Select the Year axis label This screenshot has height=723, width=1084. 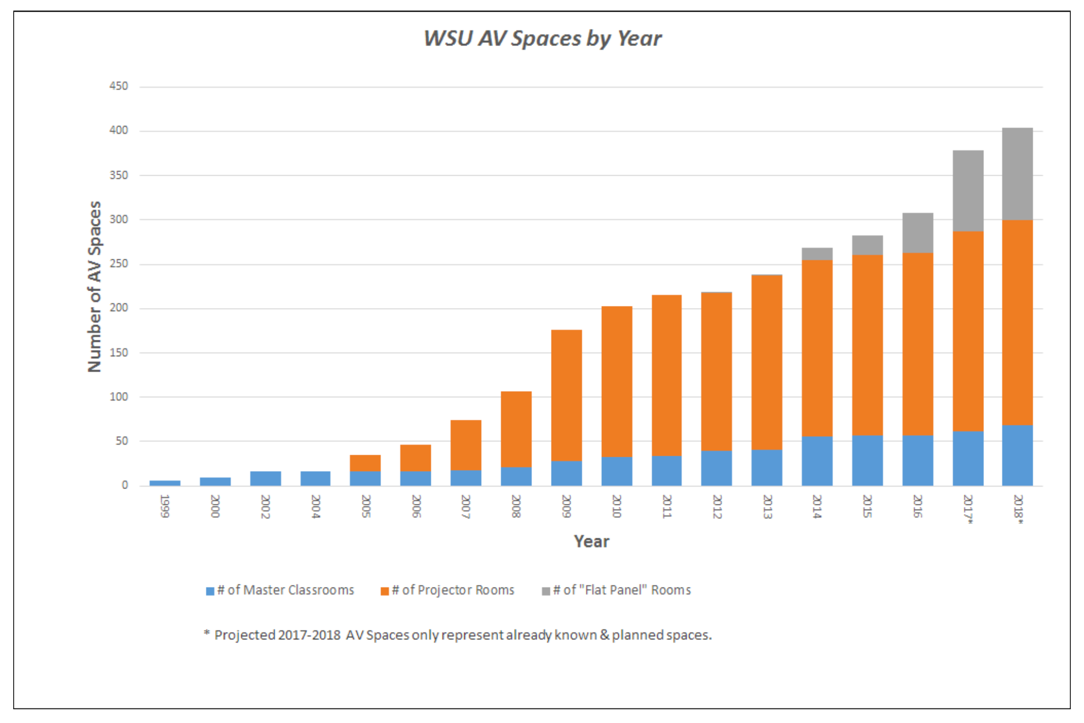pyautogui.click(x=592, y=541)
